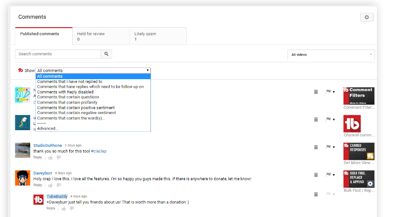Delete Daveyburr's comment

point(316,175)
